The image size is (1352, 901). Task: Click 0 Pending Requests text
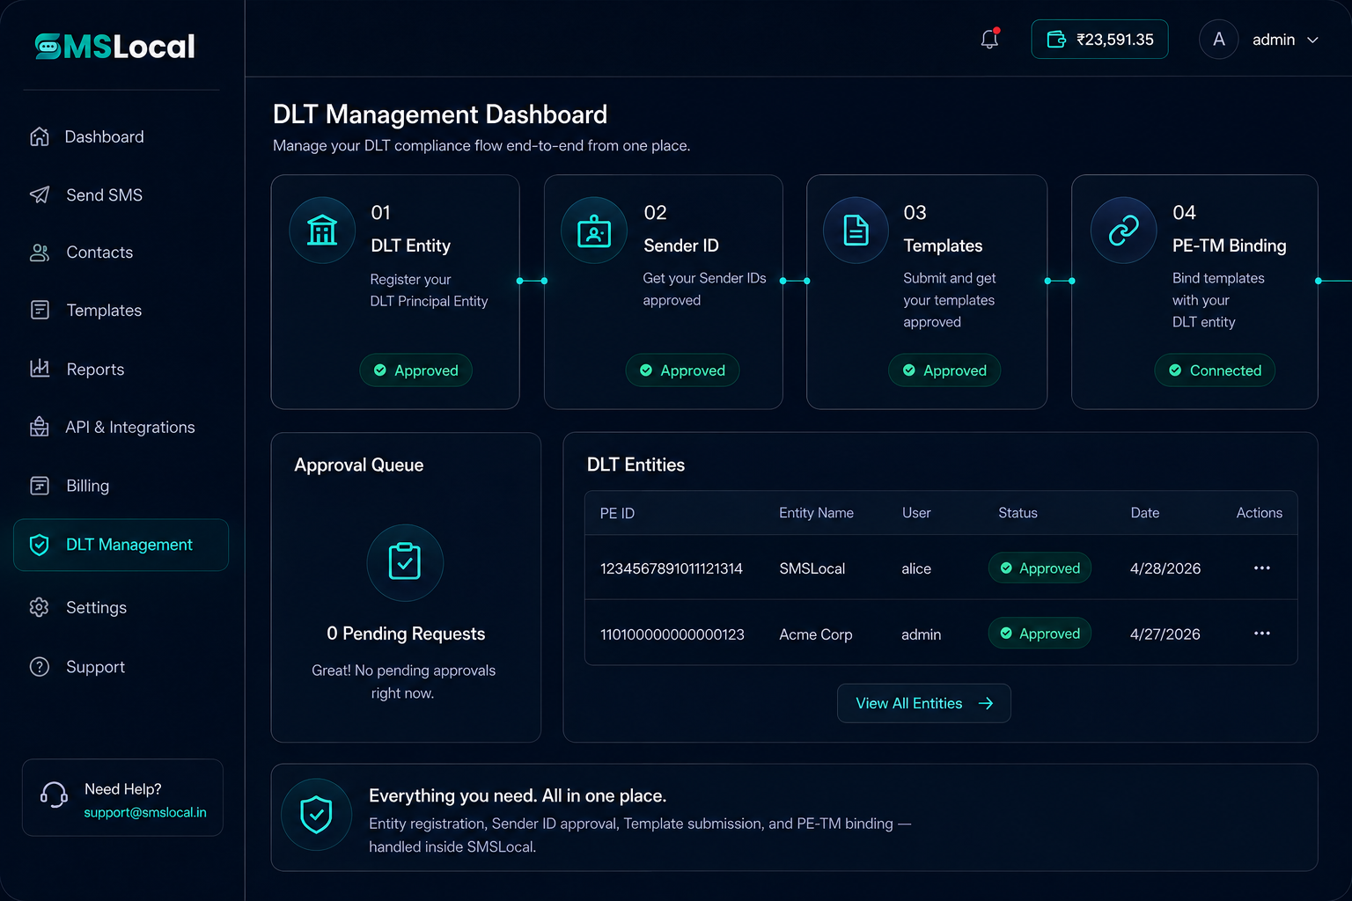tap(406, 634)
